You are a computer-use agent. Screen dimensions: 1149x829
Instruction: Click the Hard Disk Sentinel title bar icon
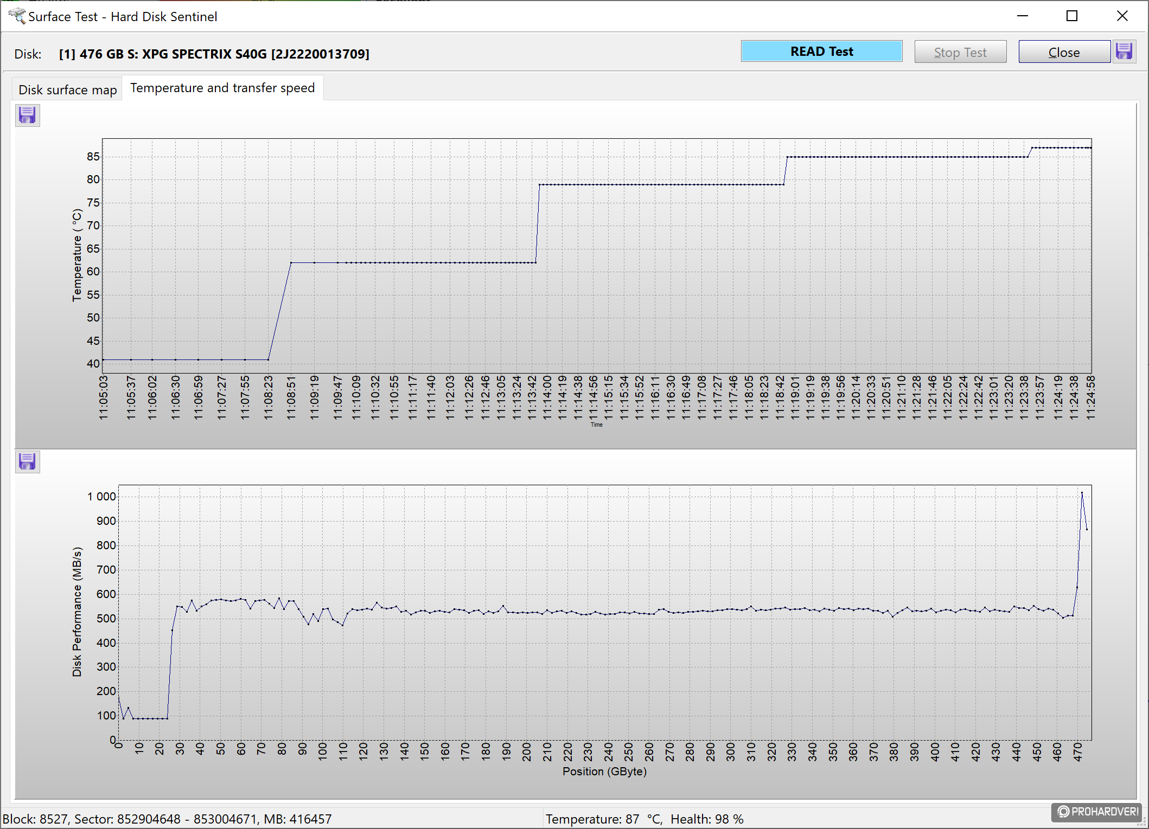point(16,16)
